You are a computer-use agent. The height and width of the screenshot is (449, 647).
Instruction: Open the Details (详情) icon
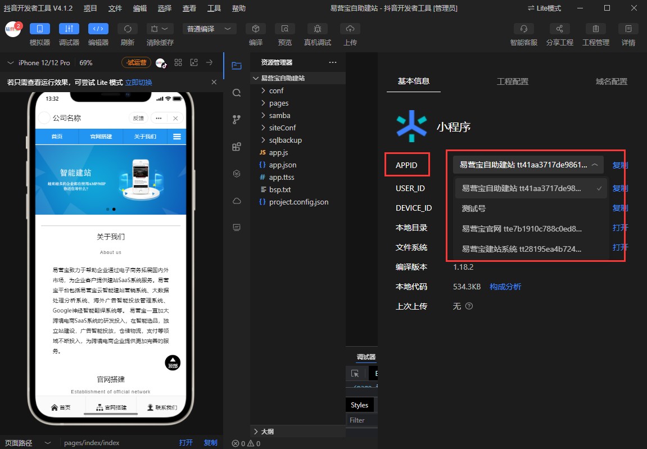(628, 29)
